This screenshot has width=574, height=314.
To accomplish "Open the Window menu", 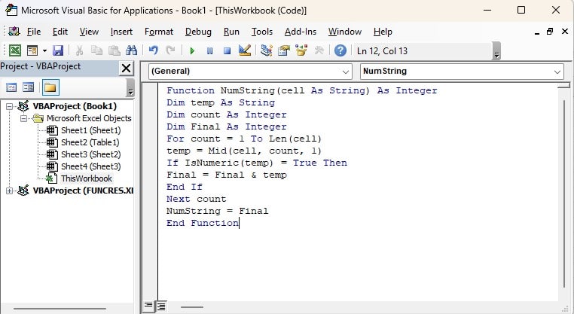I will pyautogui.click(x=344, y=32).
